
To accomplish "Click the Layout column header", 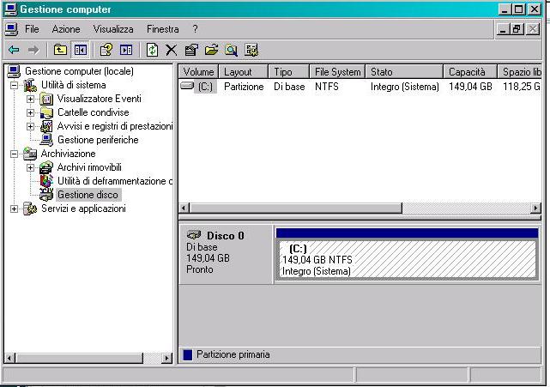I will coord(244,71).
